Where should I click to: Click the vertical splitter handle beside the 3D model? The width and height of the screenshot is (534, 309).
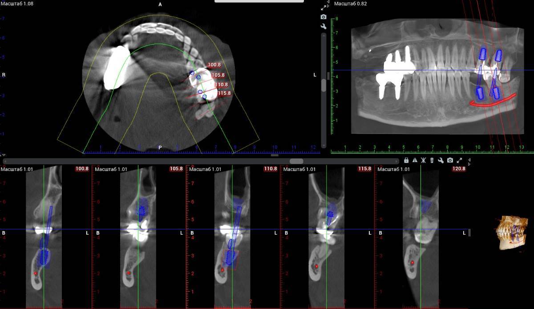pos(469,232)
